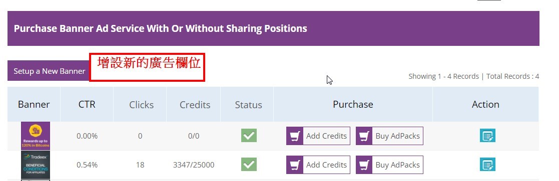Screen dimensions: 559x181
Task: Toggle green status check for Tradeex banner
Action: (x=249, y=165)
